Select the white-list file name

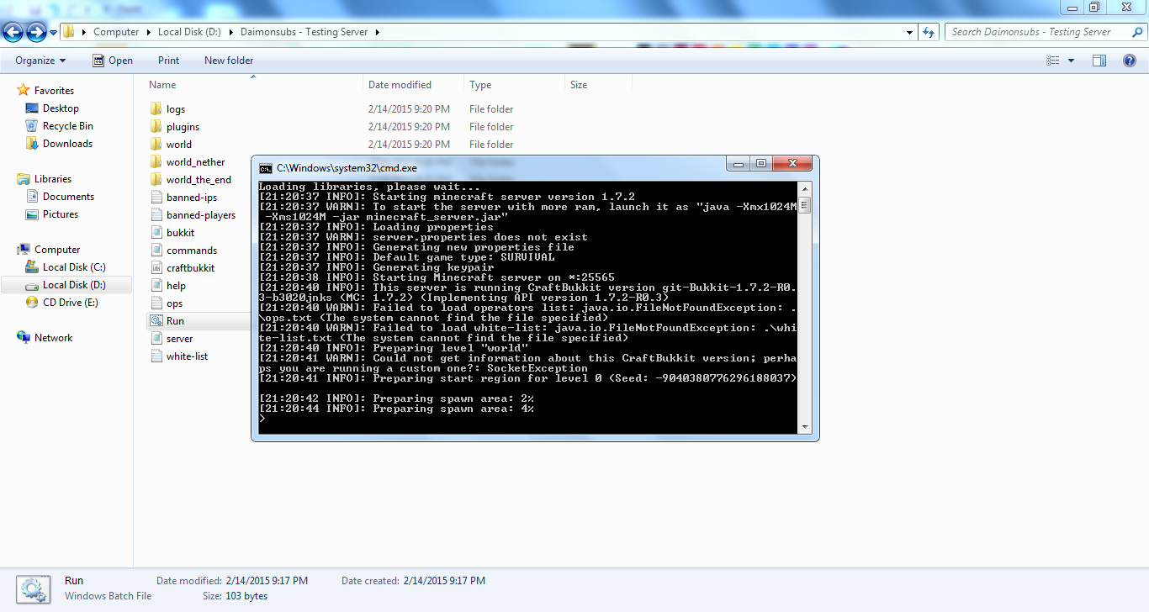(x=187, y=356)
